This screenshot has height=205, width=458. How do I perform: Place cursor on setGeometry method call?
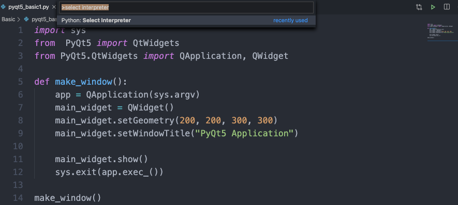146,120
